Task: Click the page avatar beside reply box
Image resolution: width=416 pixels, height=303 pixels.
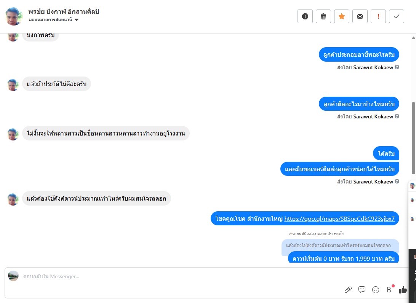Action: point(13,276)
